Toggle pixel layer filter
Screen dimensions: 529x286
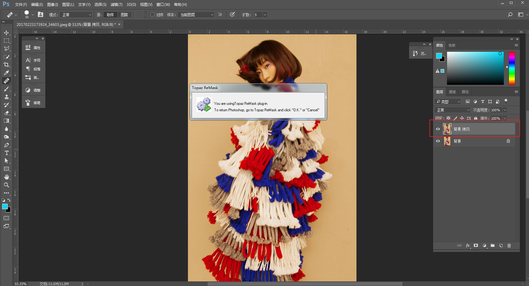468,101
